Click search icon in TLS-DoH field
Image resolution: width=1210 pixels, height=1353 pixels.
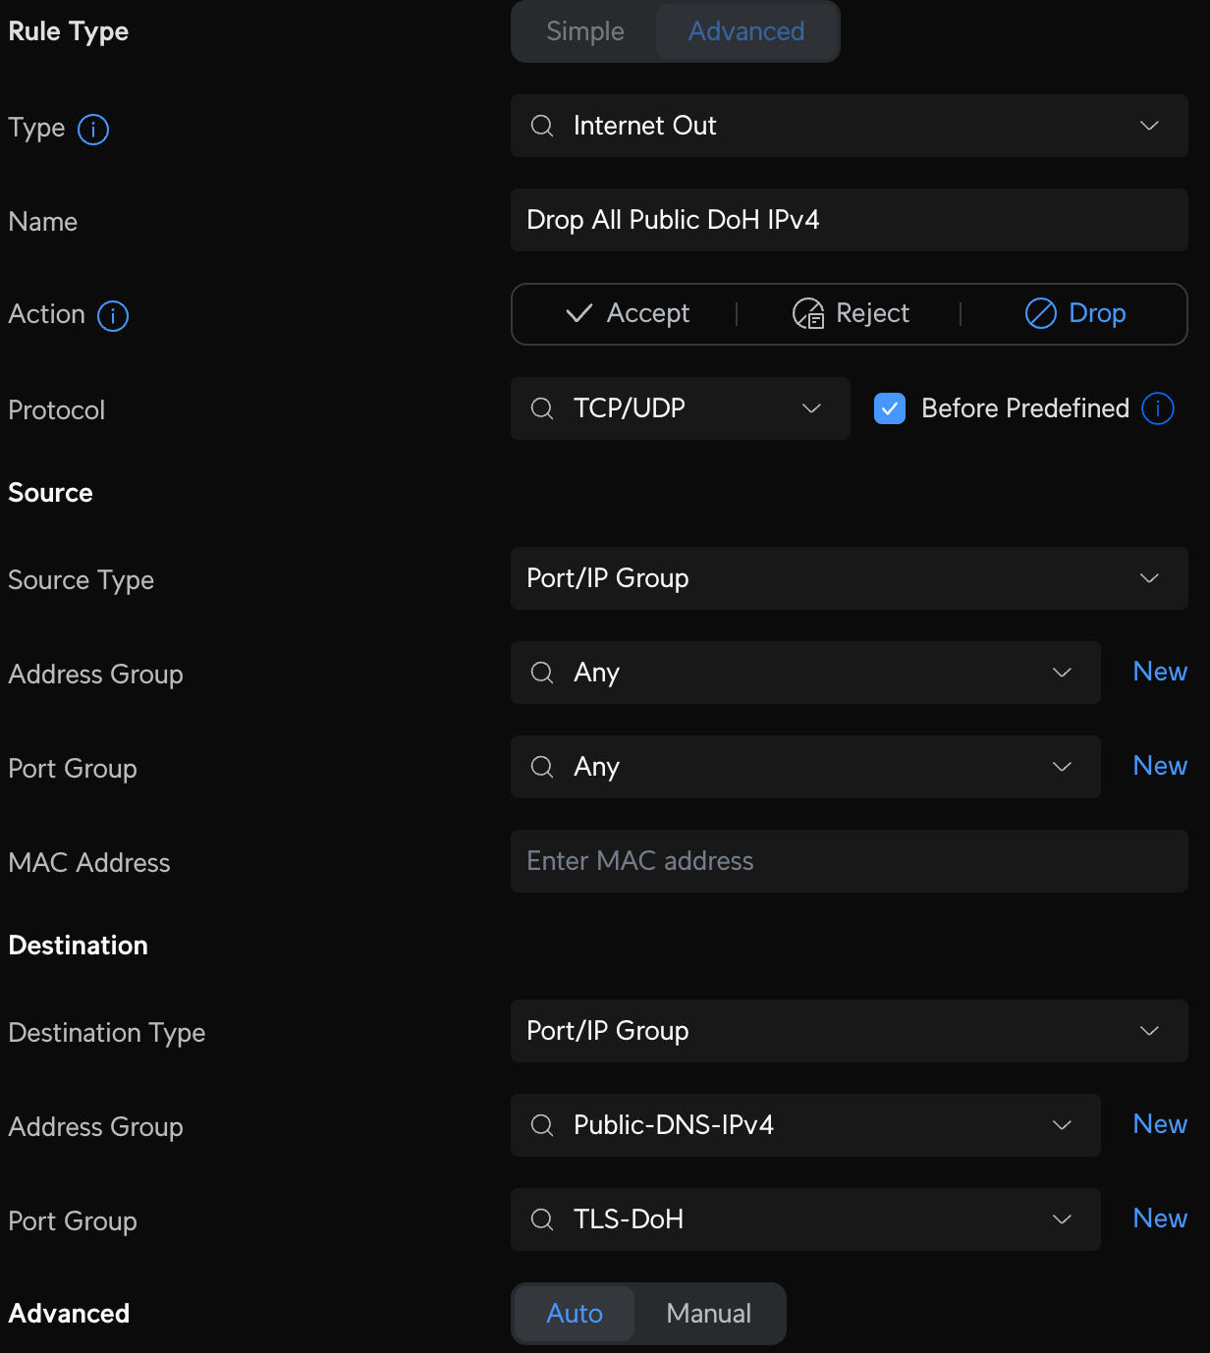point(542,1219)
